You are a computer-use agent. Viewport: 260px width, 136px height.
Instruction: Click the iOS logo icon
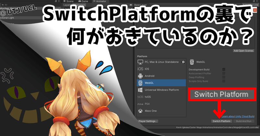140,69
